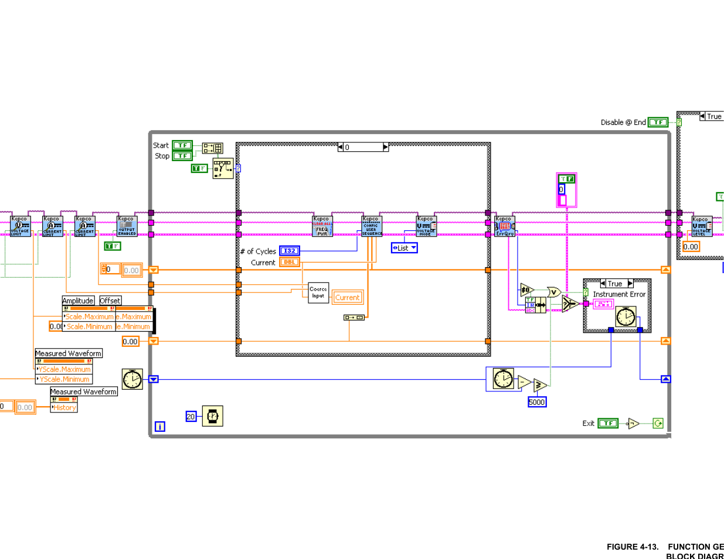Click the Build Array node beside Start
The width and height of the screenshot is (724, 559).
coord(213,148)
